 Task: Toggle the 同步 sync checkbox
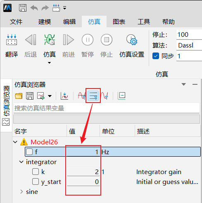[156, 56]
